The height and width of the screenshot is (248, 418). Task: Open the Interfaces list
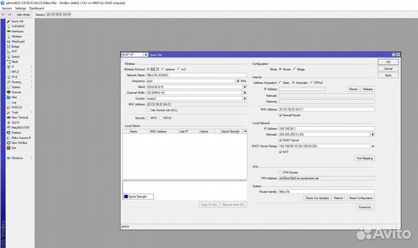click(17, 31)
